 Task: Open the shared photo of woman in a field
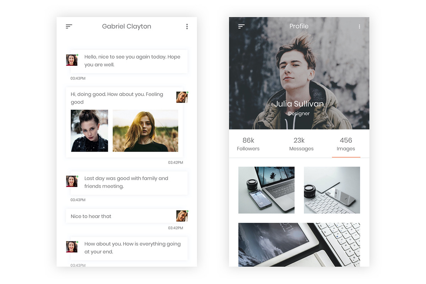coord(146,131)
